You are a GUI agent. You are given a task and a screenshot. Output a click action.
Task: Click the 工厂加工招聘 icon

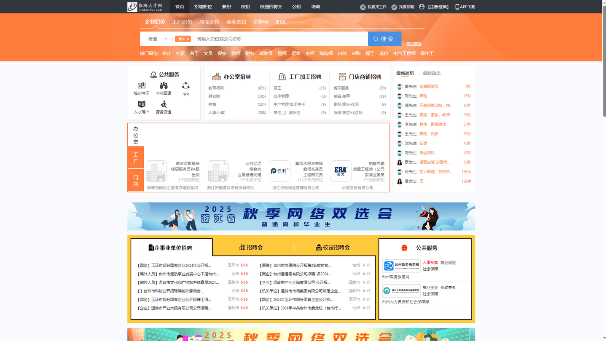282,77
